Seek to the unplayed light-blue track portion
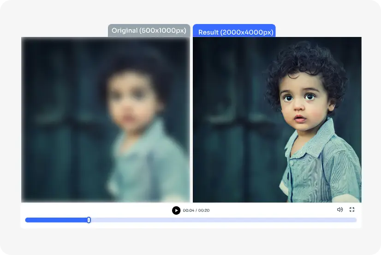 coord(221,220)
